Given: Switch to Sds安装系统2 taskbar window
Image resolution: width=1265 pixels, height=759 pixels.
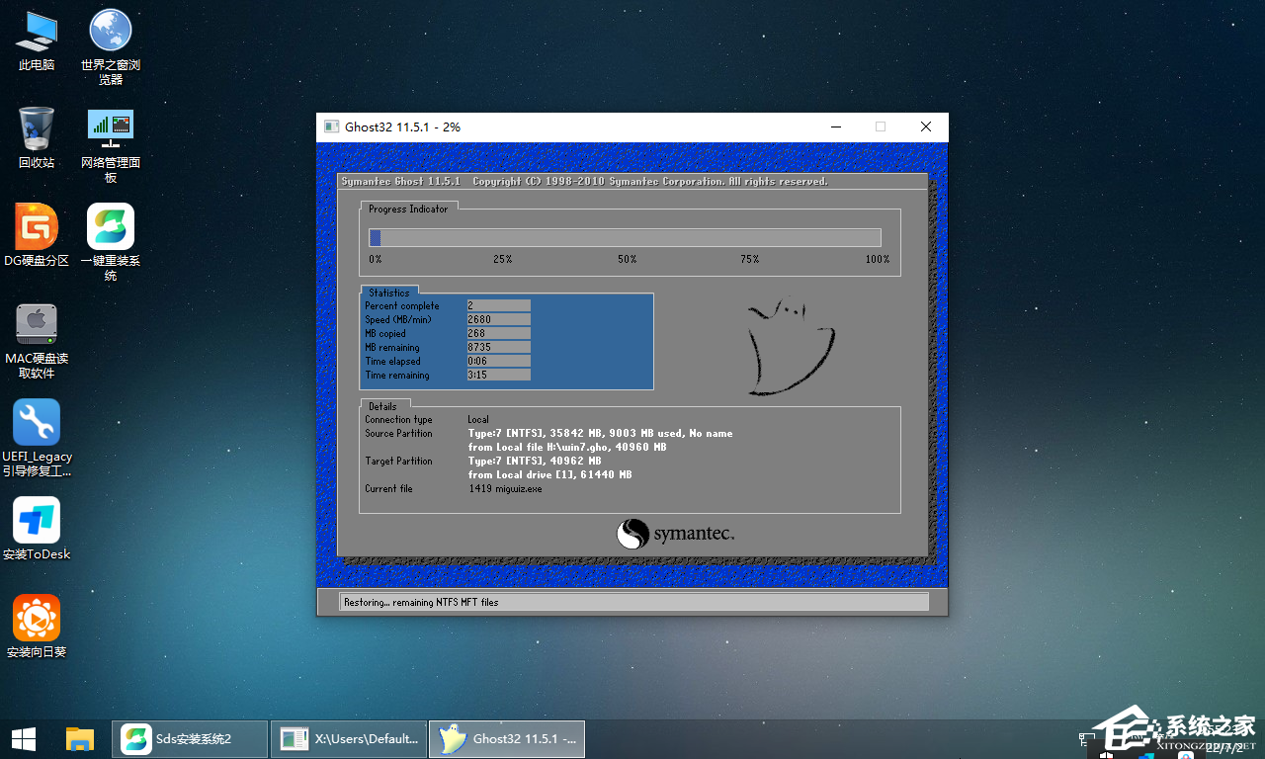Looking at the screenshot, I should [x=190, y=738].
